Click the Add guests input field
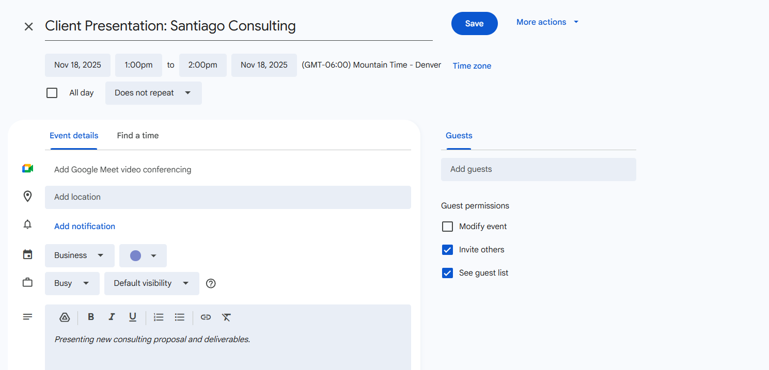Screen dimensions: 769x370 point(538,169)
